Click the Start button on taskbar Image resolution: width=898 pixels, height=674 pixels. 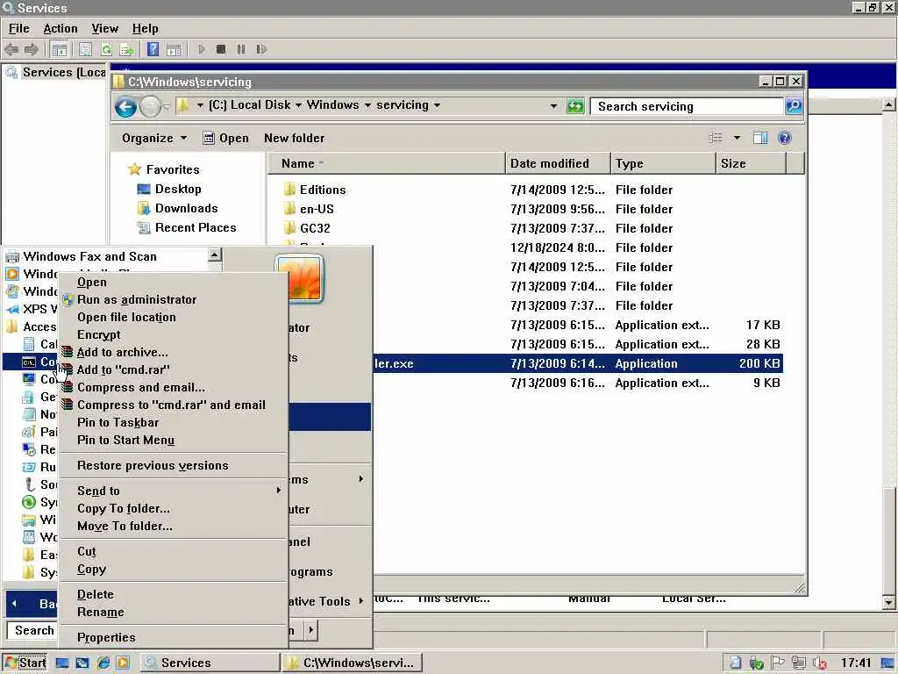(25, 663)
